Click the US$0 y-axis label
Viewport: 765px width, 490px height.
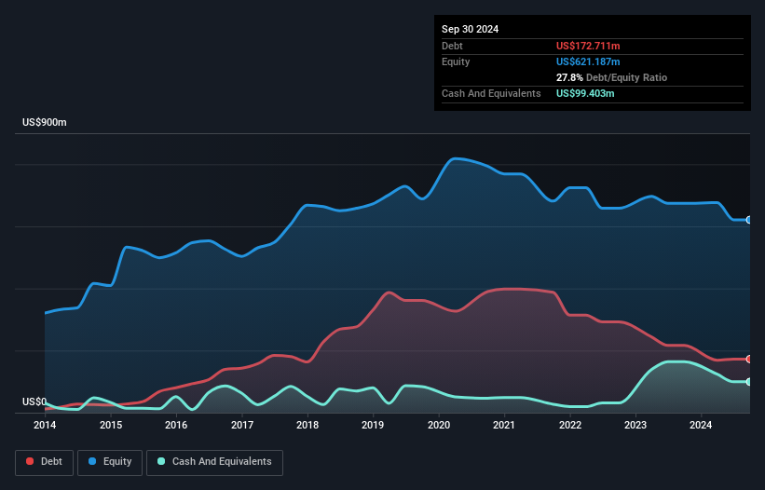(x=34, y=402)
